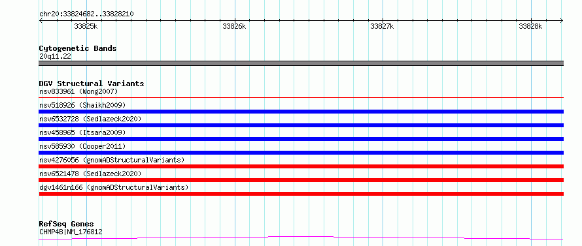
Task: Click the DGV Structural Variants track title
Action: (x=92, y=84)
